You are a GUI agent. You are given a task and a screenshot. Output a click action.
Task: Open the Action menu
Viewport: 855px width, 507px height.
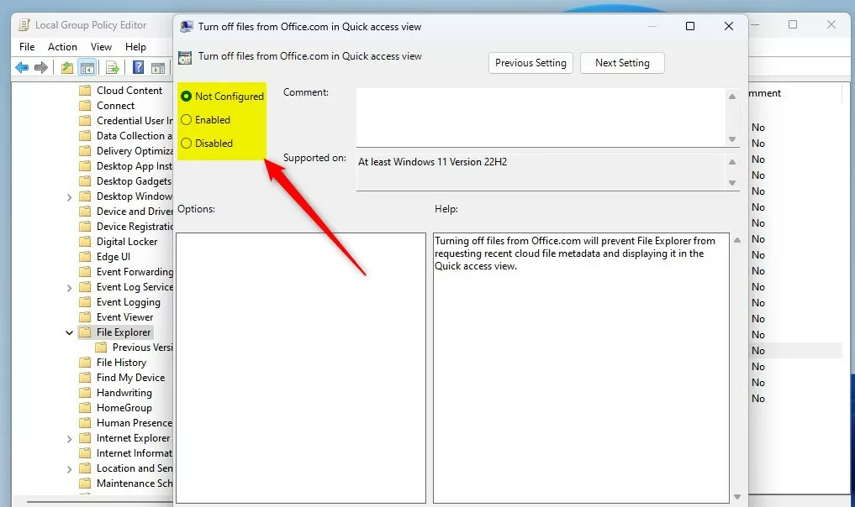click(62, 47)
